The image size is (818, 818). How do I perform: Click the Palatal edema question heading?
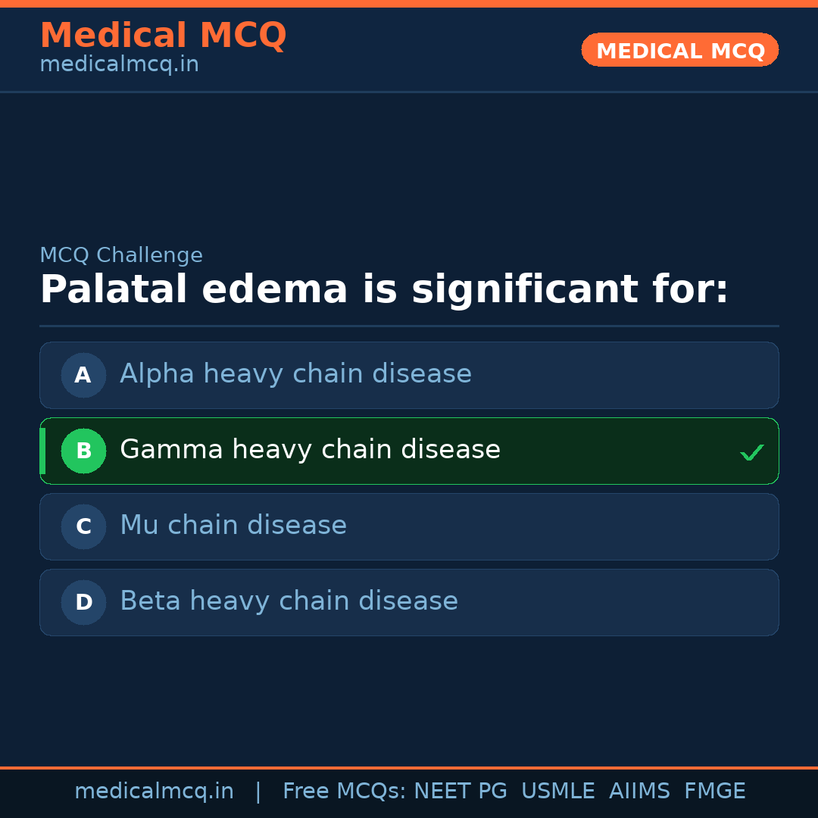pos(384,290)
